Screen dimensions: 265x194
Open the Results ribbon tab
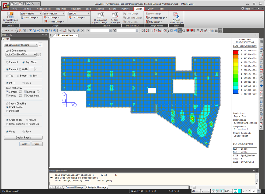coord(113,9)
